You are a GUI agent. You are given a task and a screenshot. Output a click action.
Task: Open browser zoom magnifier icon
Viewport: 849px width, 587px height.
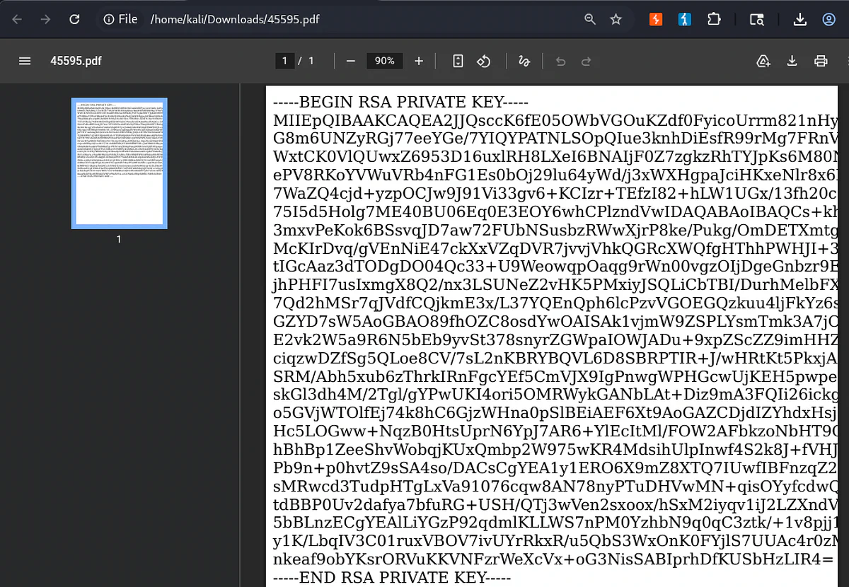[x=590, y=20]
